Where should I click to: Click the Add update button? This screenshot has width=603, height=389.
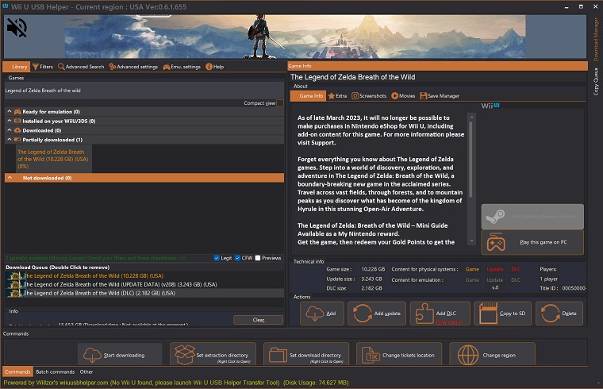click(377, 314)
